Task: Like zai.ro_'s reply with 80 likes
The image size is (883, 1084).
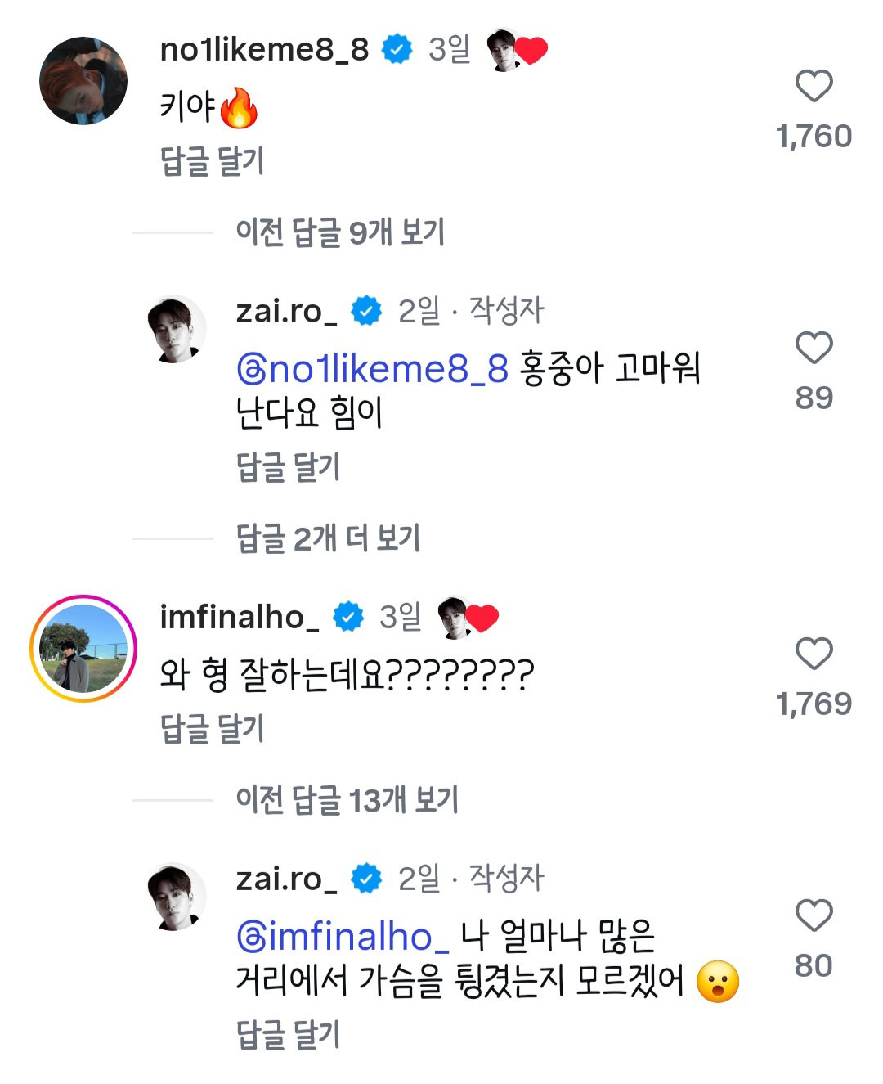Action: [814, 915]
